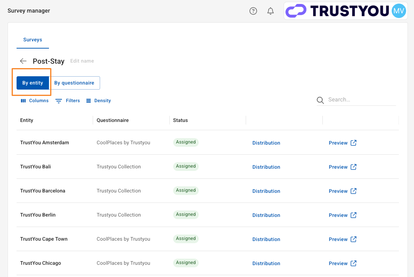Click the Assigned badge for TrustYou Bali
Viewport: 414px width, 277px height.
click(x=186, y=166)
